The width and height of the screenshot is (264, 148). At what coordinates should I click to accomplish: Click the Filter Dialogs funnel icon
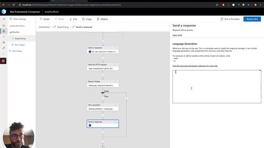(11, 19)
